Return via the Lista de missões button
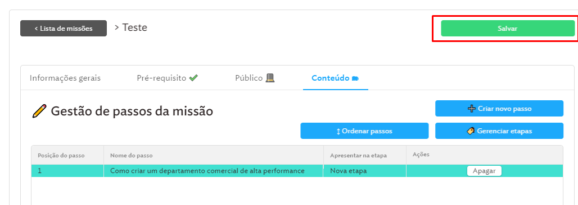The height and width of the screenshot is (205, 578). point(64,29)
